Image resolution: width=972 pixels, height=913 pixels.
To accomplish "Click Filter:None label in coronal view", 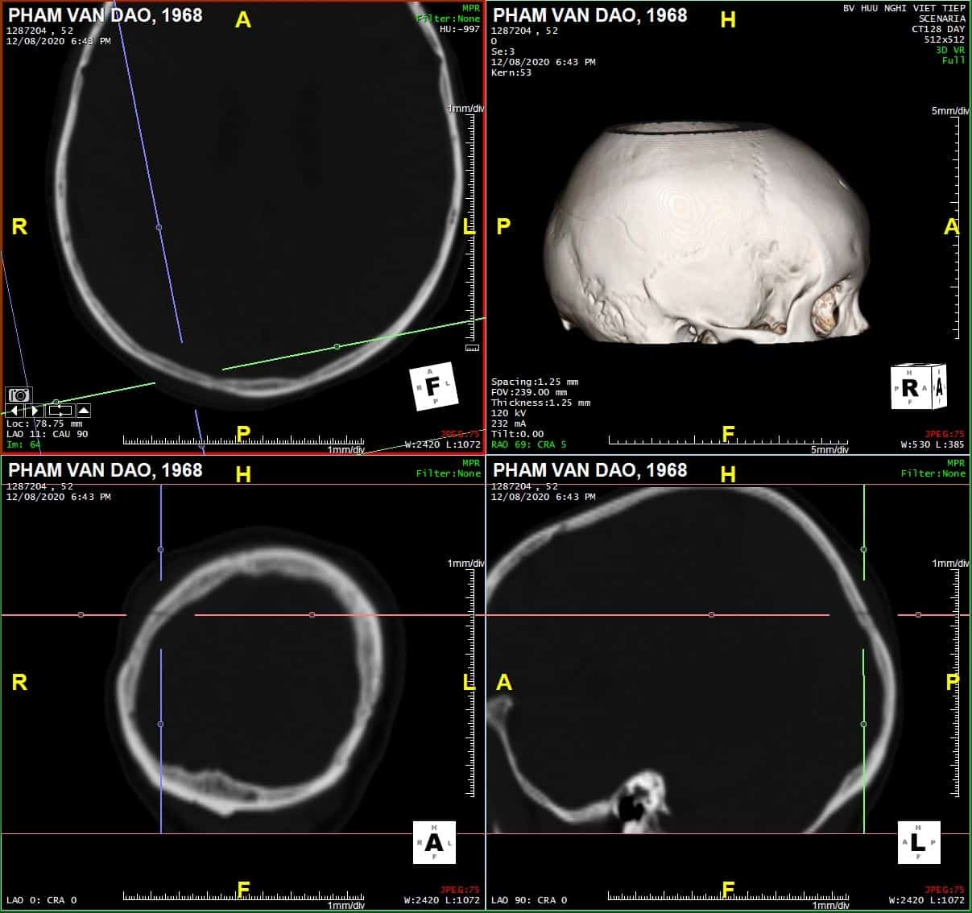I will [x=448, y=473].
